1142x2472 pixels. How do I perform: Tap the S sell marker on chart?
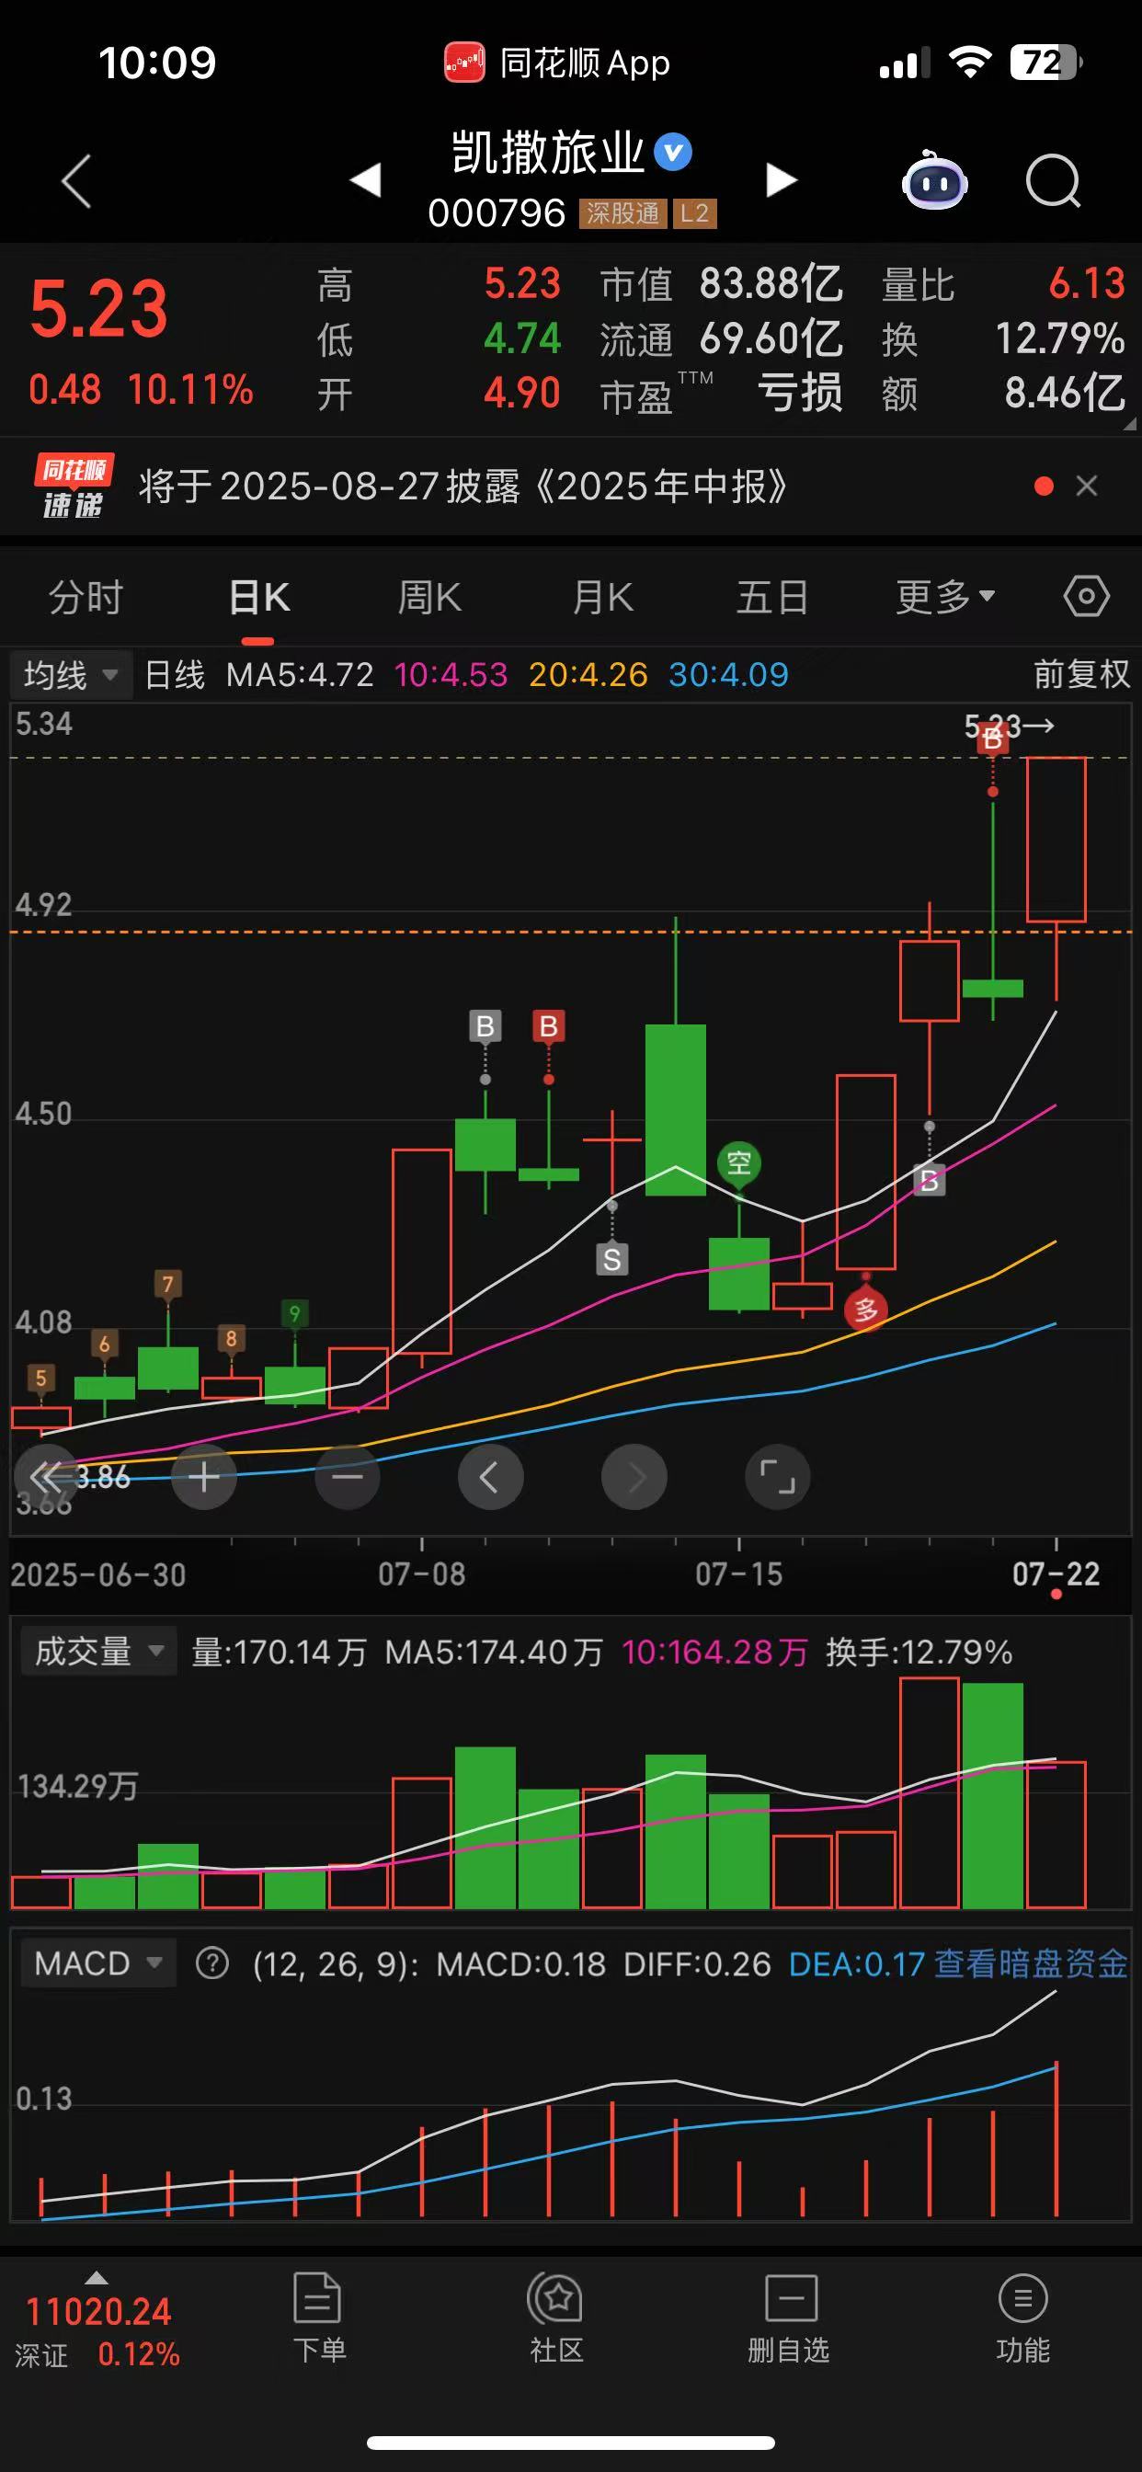(x=612, y=1259)
